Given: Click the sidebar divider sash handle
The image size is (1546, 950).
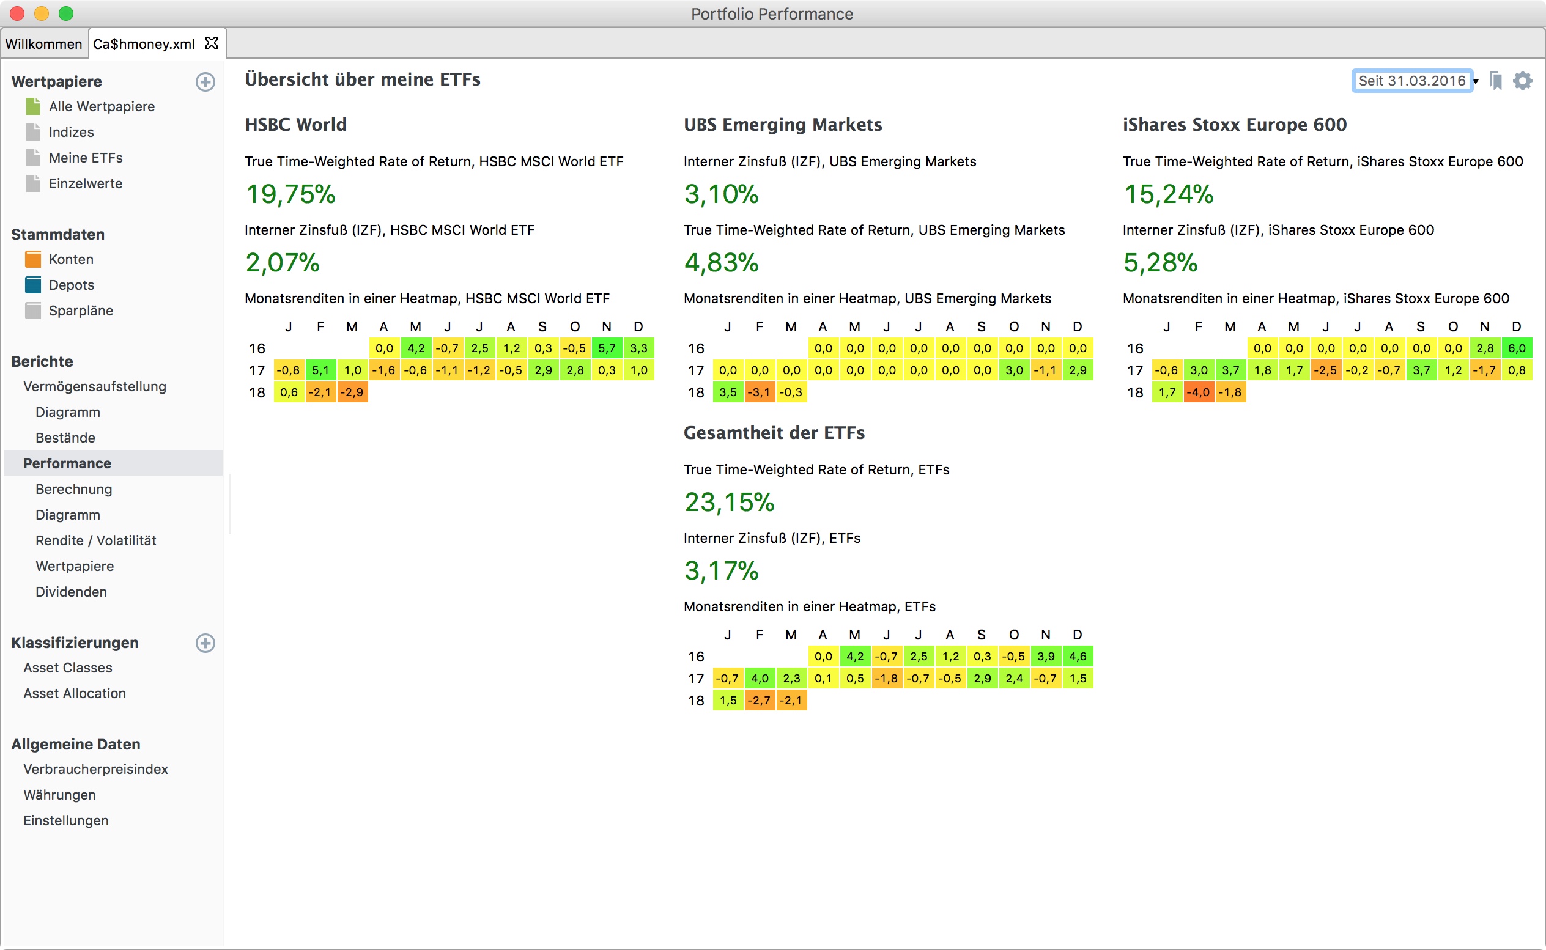Looking at the screenshot, I should click(229, 504).
